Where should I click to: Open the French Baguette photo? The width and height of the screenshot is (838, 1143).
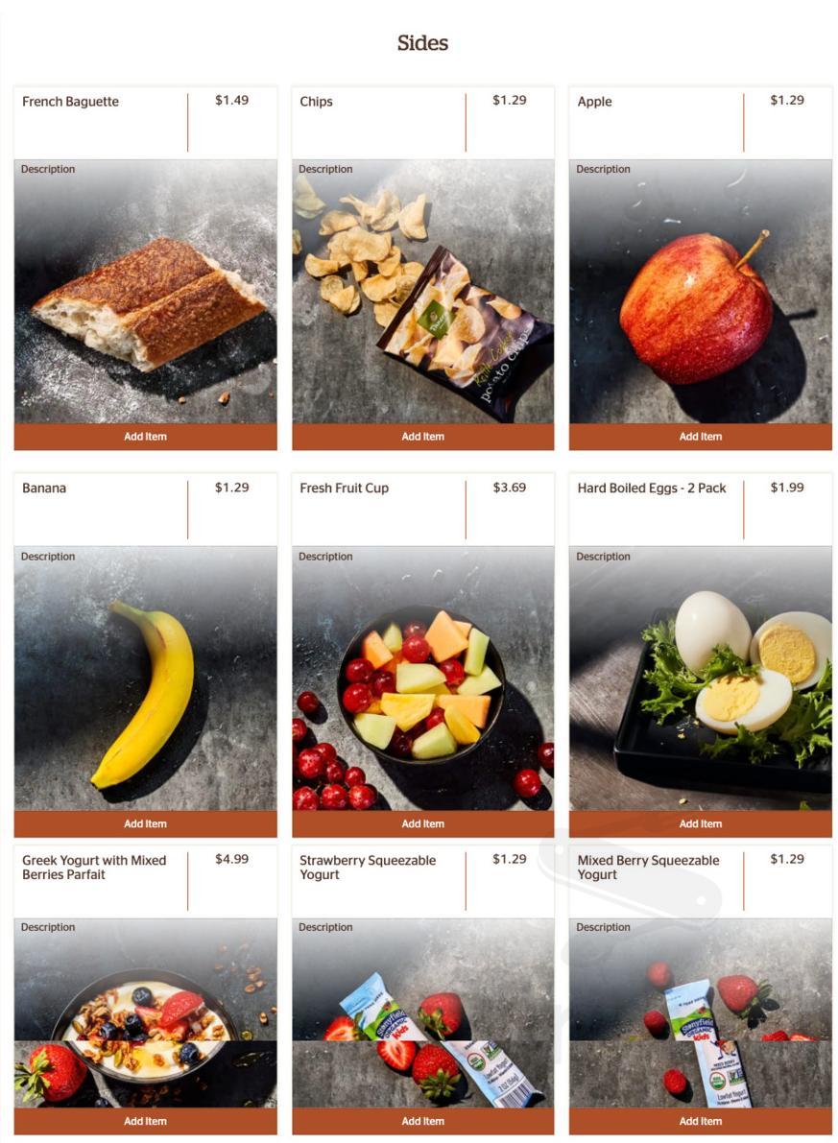pyautogui.click(x=145, y=293)
